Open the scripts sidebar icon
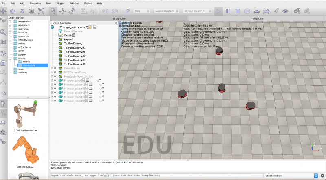 (3, 63)
